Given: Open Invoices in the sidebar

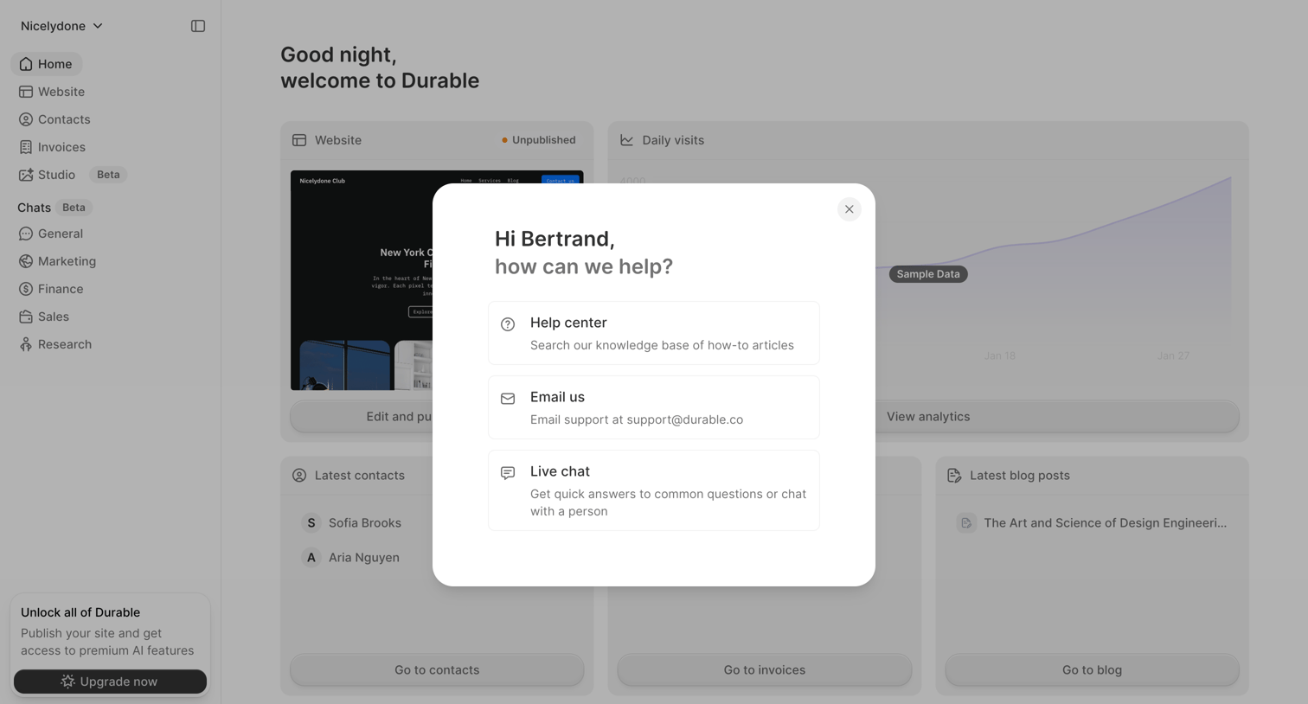Looking at the screenshot, I should pos(53,147).
